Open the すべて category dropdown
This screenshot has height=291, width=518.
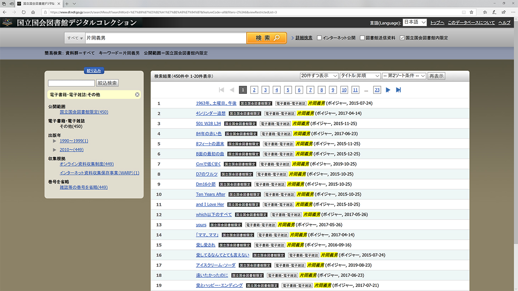[x=75, y=38]
